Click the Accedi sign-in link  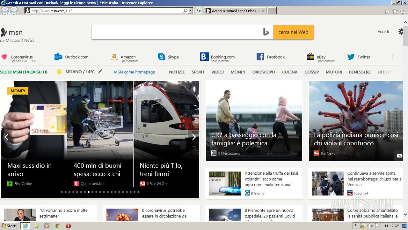click(383, 32)
